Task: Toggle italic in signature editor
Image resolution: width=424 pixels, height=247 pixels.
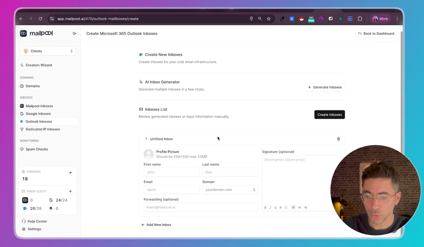Action: (270, 207)
